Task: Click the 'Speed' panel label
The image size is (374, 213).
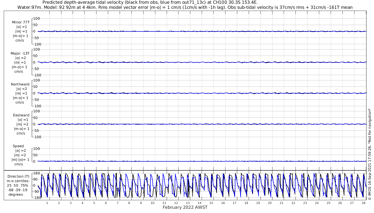Action: (18, 146)
